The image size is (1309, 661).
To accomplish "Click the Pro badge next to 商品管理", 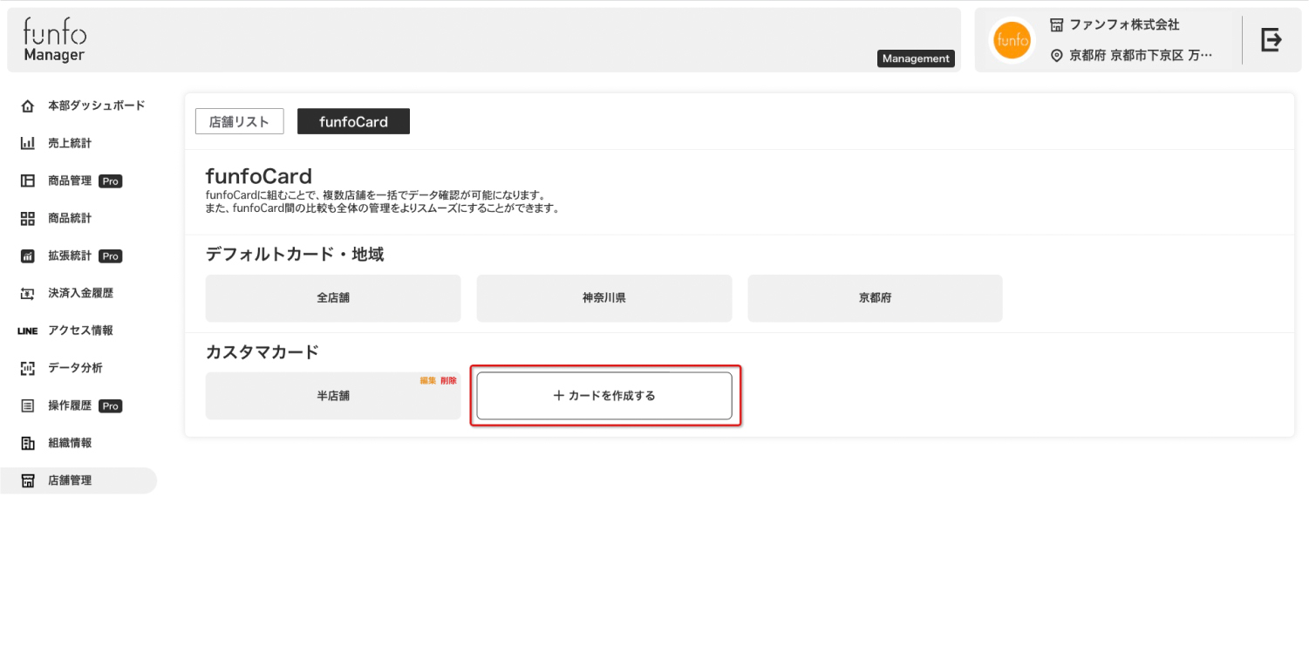I will 110,181.
